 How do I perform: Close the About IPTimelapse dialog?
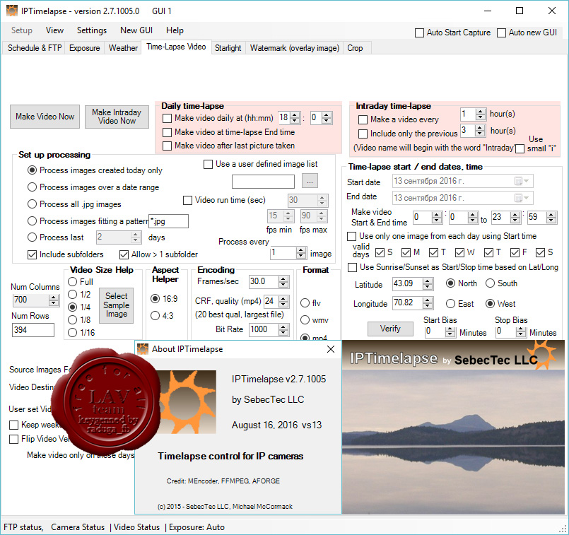click(331, 349)
